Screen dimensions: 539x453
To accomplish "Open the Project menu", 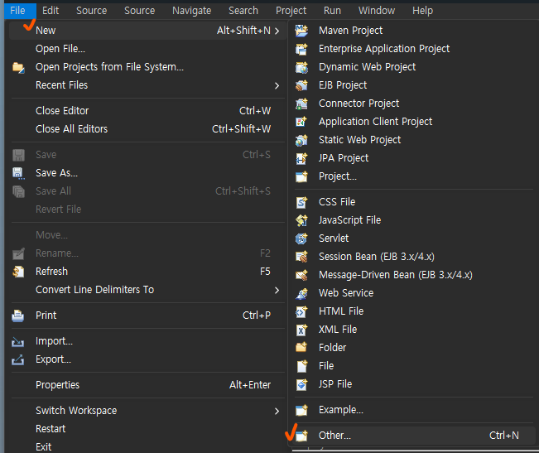I will click(x=291, y=11).
